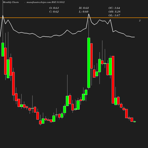Click the high value "H: 0.63"
Viewport: 148px width, 148px height.
[x=84, y=8]
